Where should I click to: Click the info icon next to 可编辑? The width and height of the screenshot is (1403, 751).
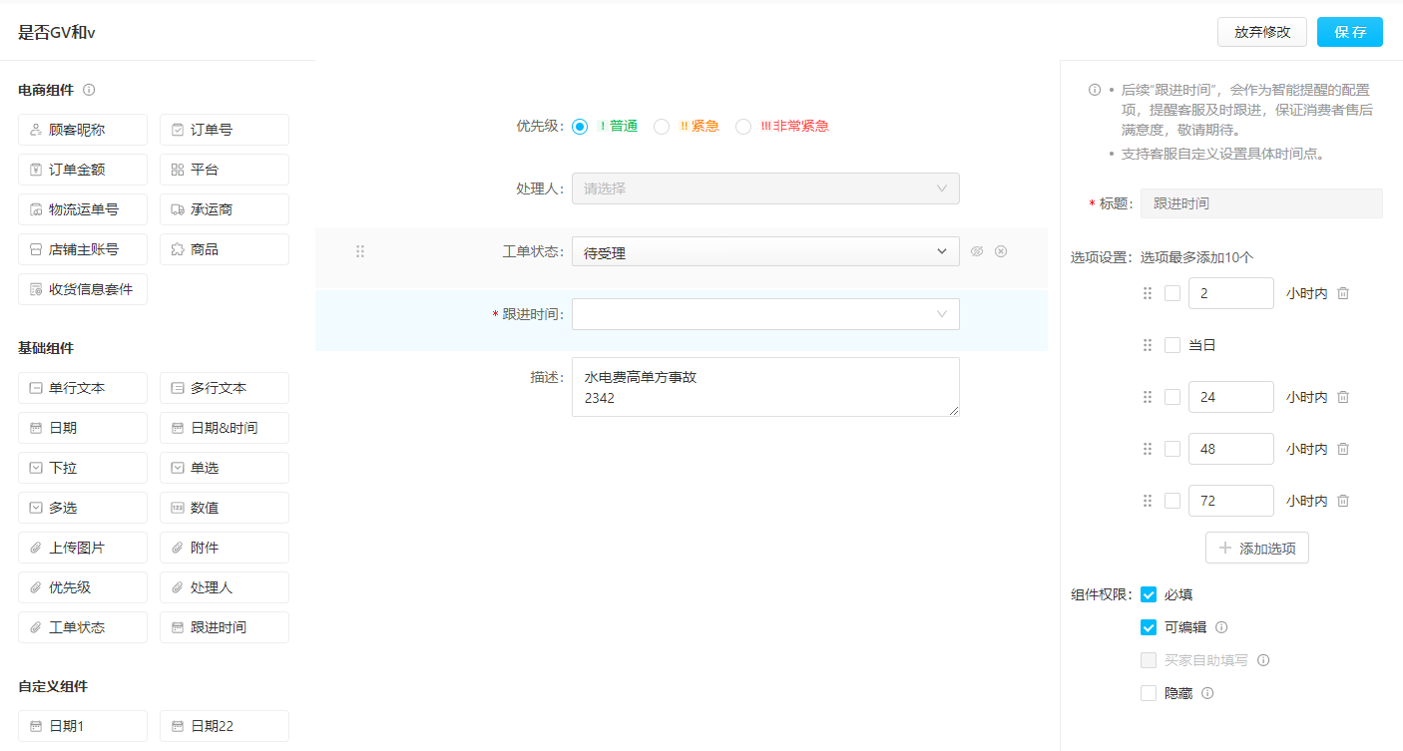click(1221, 627)
